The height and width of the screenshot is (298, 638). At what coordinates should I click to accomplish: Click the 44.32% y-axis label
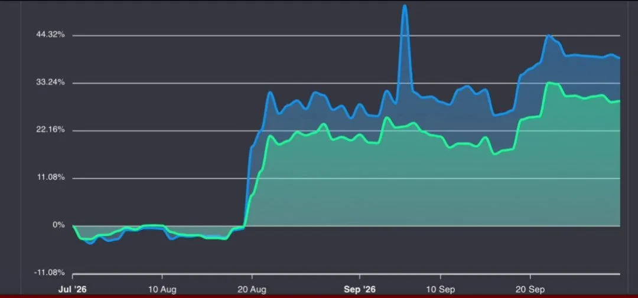pos(50,35)
